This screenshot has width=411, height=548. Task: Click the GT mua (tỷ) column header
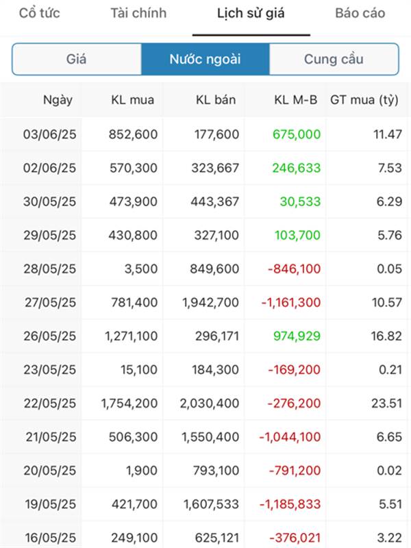pyautogui.click(x=364, y=100)
